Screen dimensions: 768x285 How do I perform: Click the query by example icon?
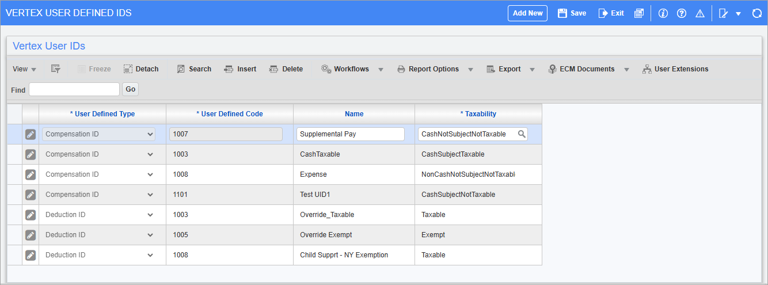coord(56,69)
